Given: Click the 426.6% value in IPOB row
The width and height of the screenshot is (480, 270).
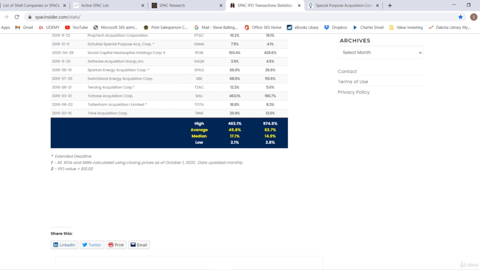Looking at the screenshot, I should click(270, 52).
